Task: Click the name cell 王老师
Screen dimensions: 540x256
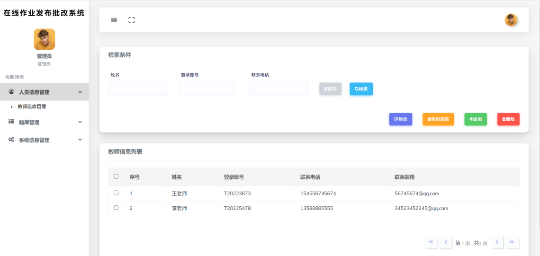Action: [x=179, y=193]
